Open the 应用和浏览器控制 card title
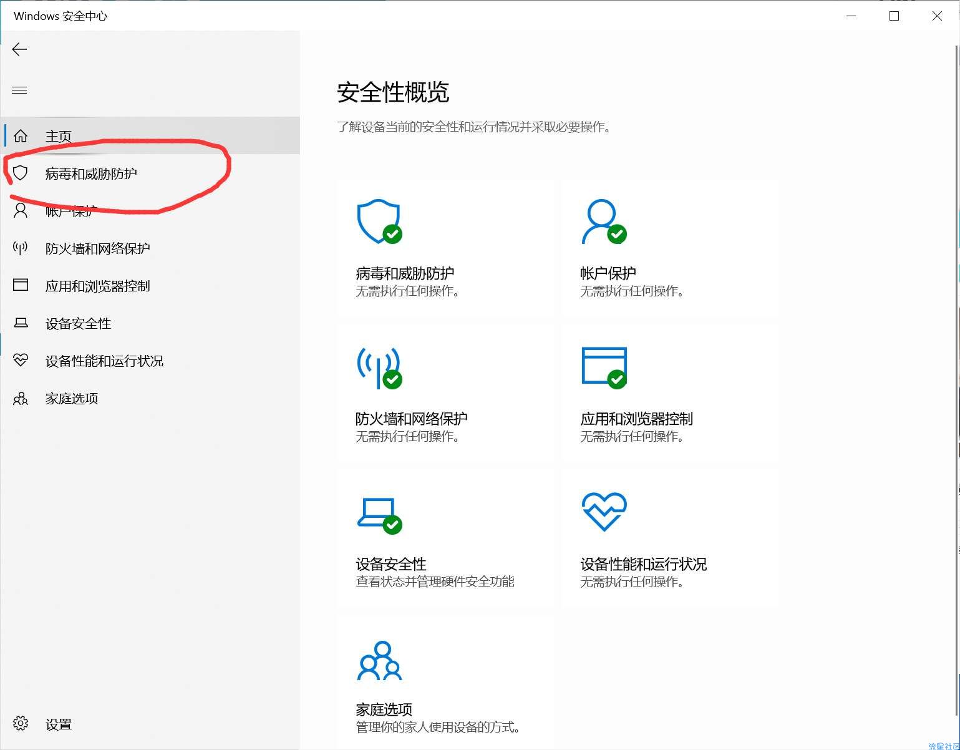Screen dimensions: 960x750 [x=637, y=419]
